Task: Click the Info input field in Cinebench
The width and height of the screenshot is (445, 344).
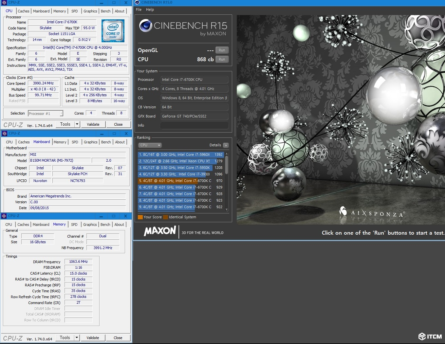Action: pos(195,125)
